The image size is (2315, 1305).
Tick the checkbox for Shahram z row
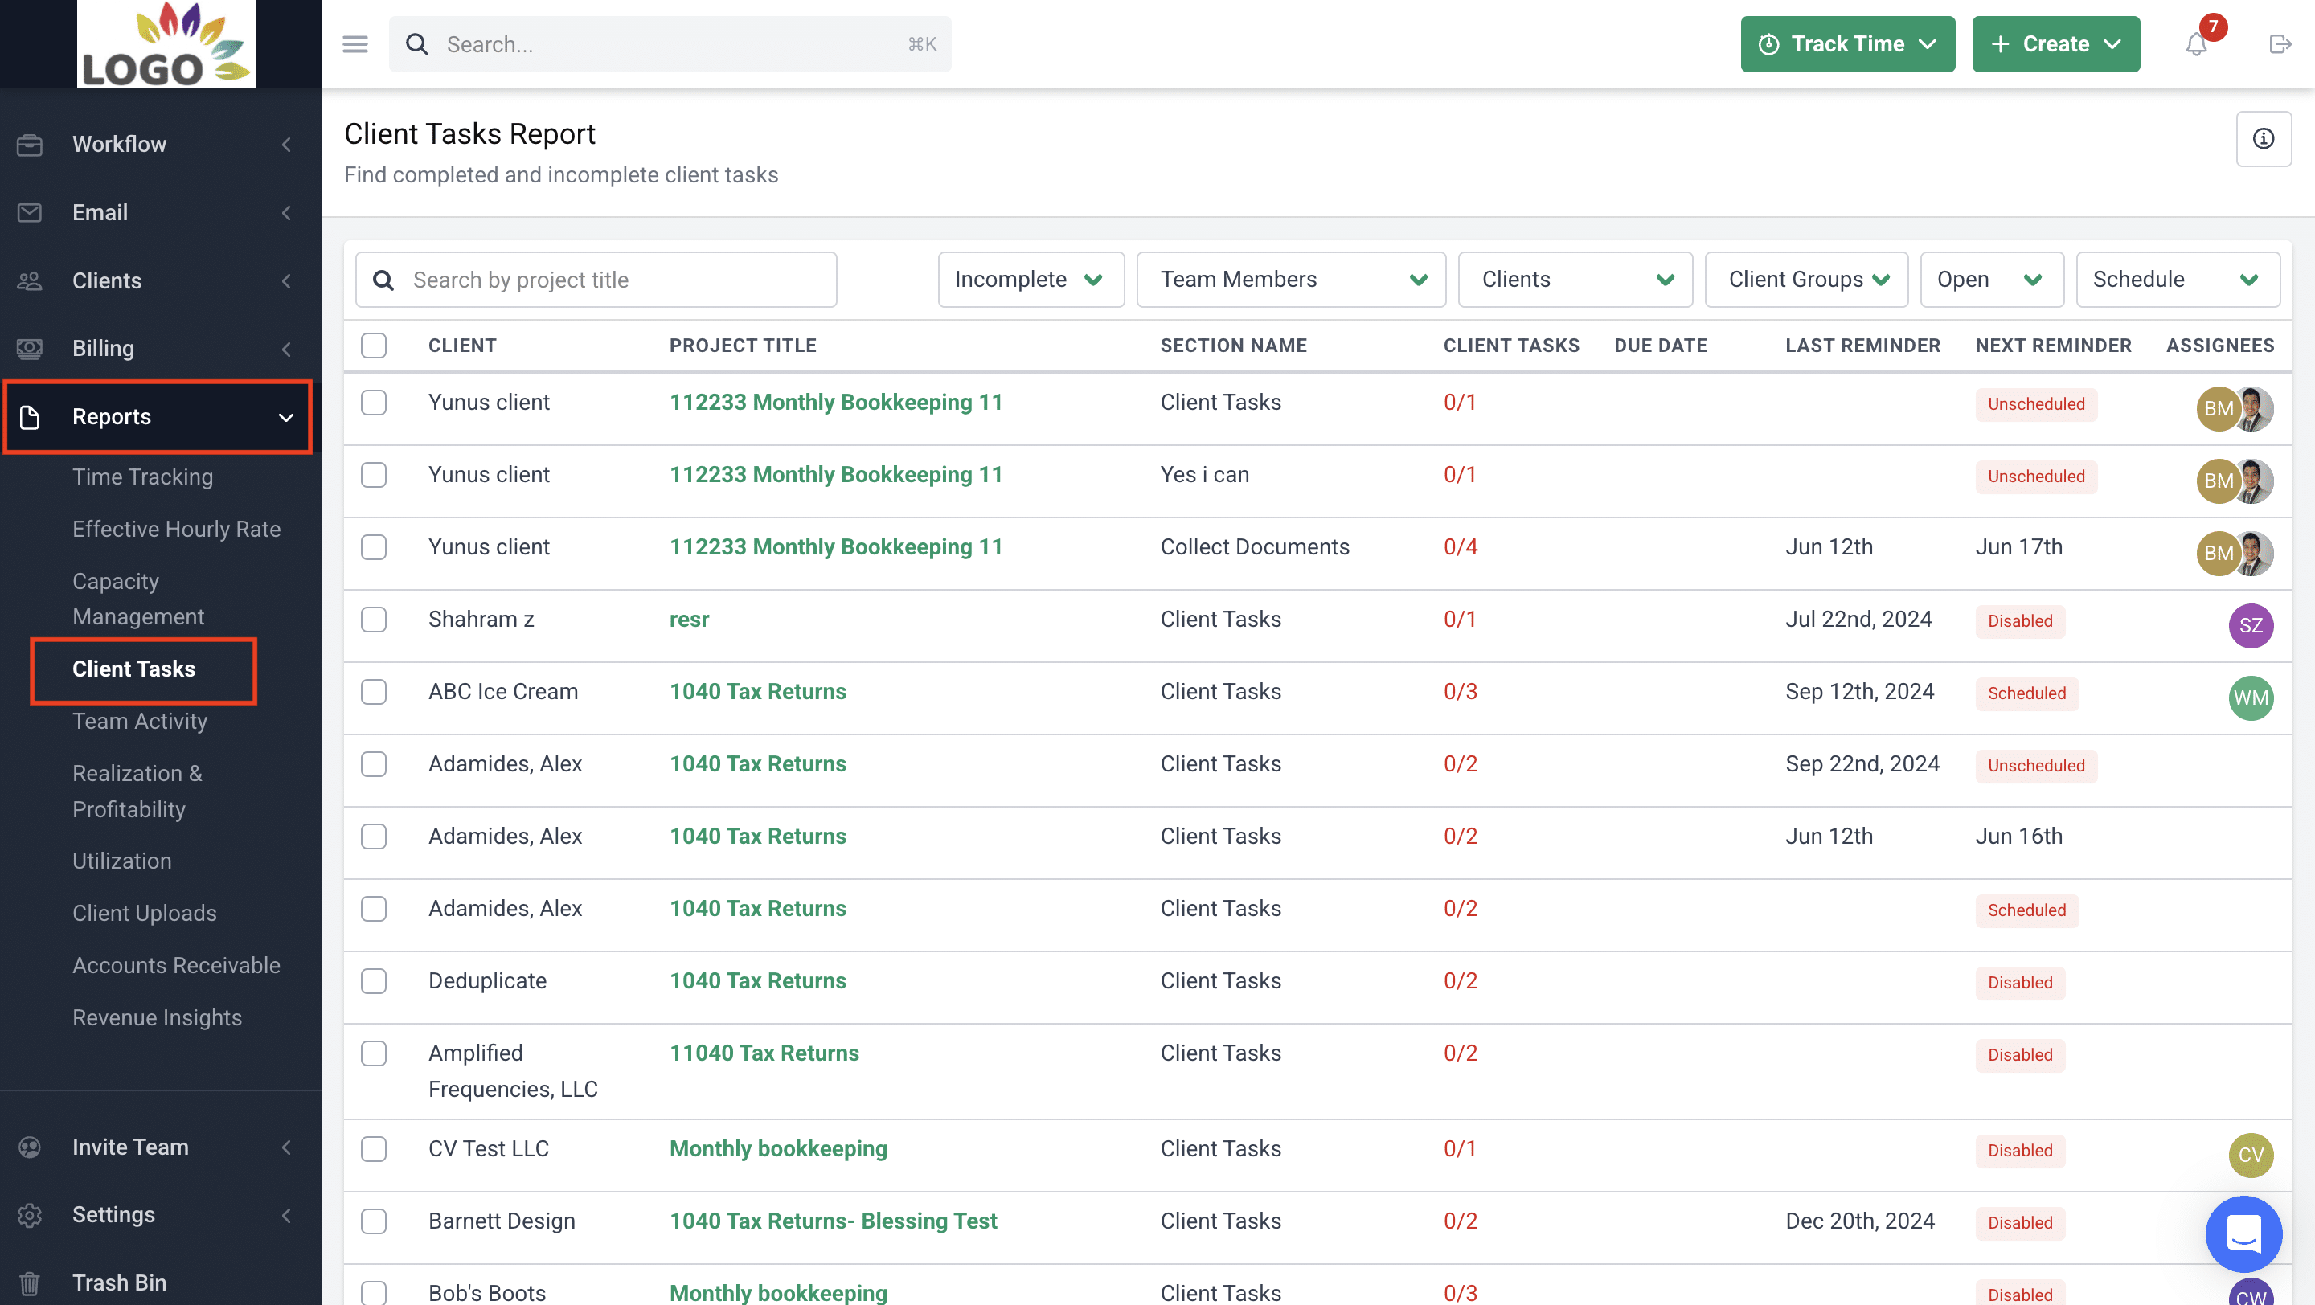tap(374, 619)
